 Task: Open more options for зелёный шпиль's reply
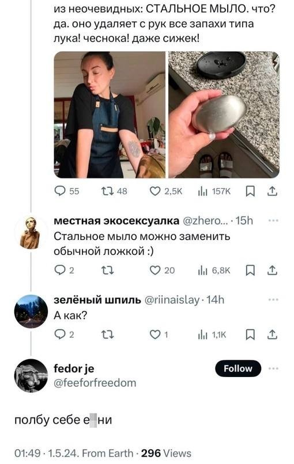click(x=273, y=300)
